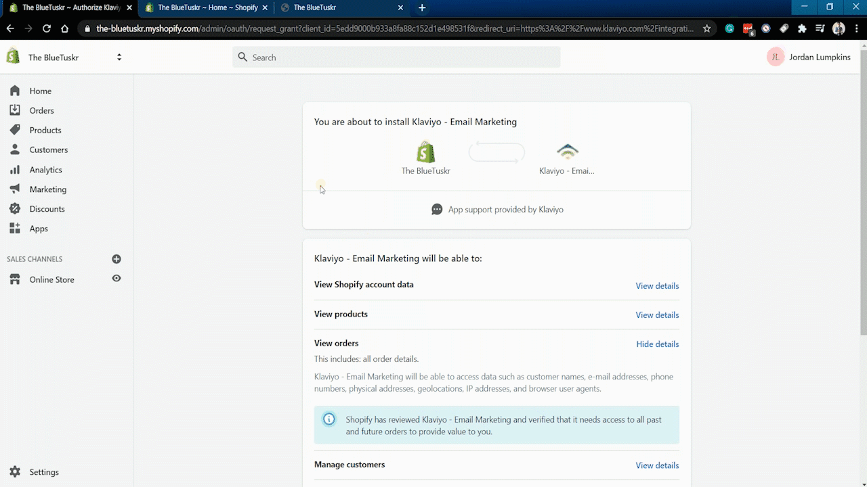Image resolution: width=867 pixels, height=487 pixels.
Task: Click the app support chat icon
Action: (x=437, y=210)
